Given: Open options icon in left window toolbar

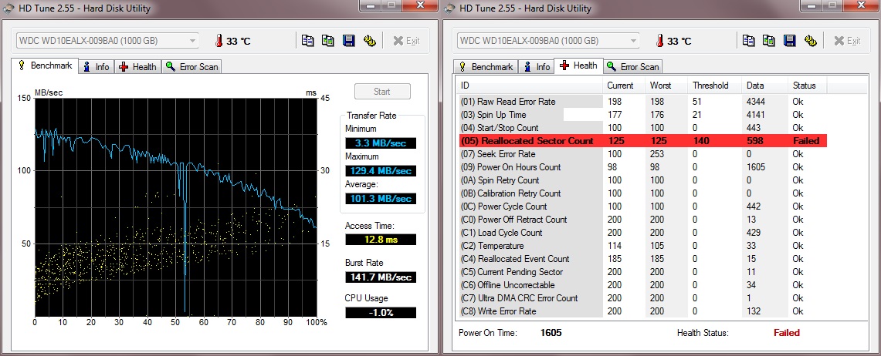Looking at the screenshot, I should (369, 40).
